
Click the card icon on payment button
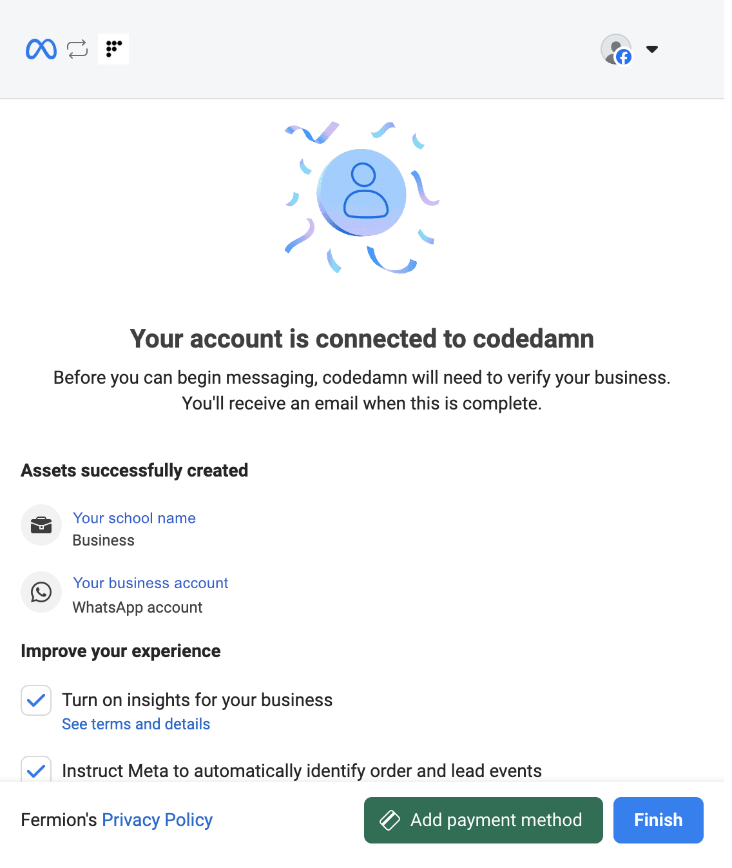point(390,820)
